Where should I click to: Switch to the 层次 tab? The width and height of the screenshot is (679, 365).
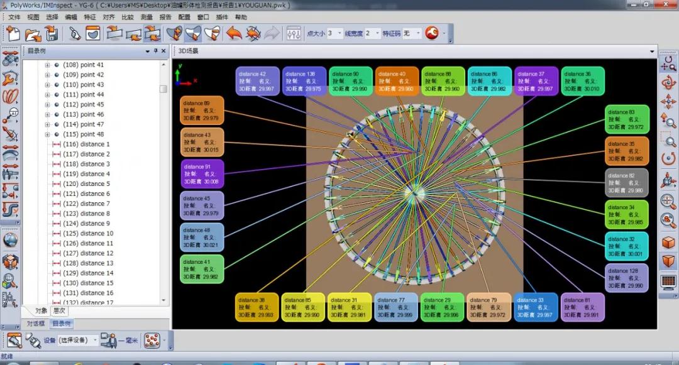click(58, 310)
